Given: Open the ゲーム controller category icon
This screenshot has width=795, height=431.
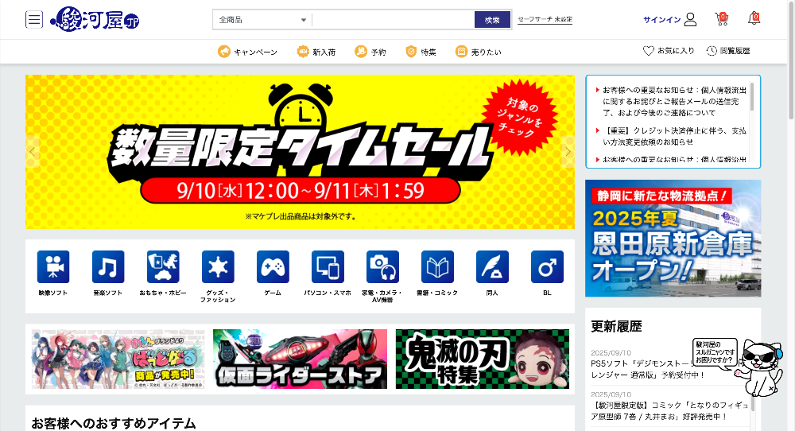Looking at the screenshot, I should coord(273,267).
